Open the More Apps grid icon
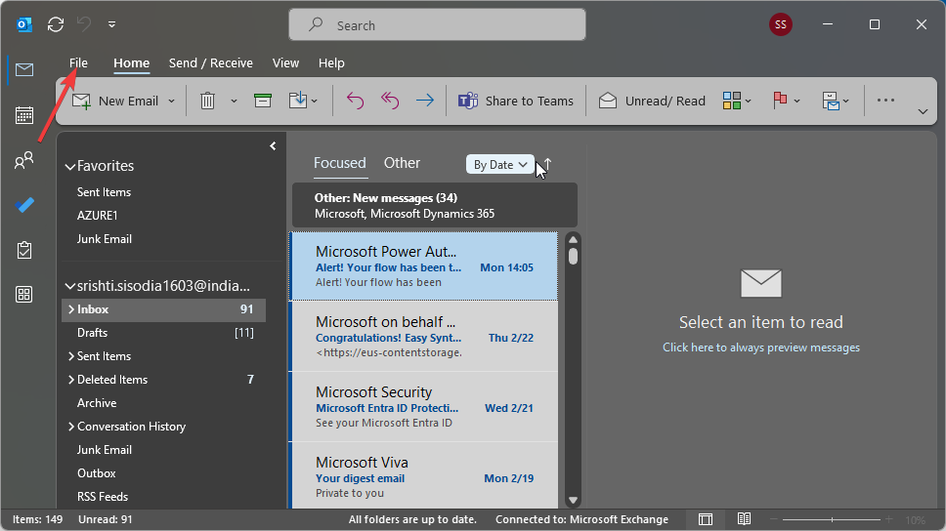 (24, 294)
